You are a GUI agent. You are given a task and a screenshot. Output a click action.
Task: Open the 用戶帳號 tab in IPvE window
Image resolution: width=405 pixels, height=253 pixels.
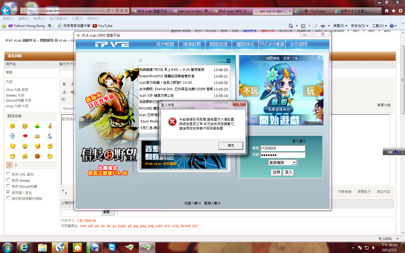click(x=165, y=44)
